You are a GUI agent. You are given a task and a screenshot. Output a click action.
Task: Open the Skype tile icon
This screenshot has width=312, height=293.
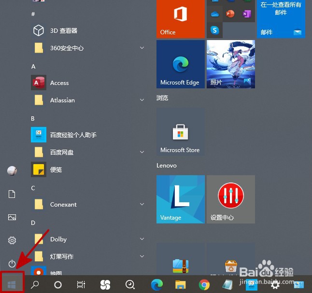(215, 30)
